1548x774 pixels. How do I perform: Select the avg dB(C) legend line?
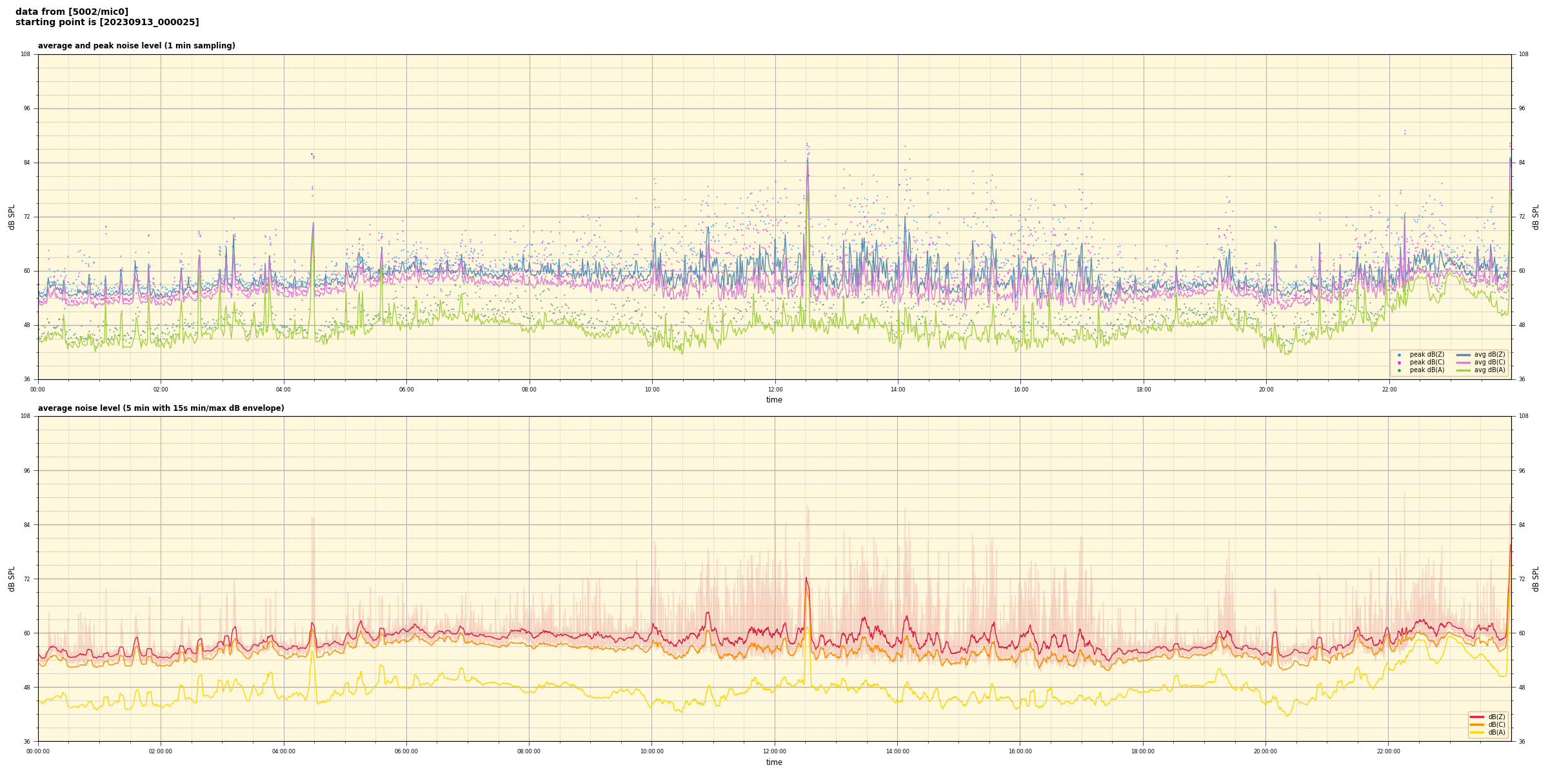(x=1464, y=362)
